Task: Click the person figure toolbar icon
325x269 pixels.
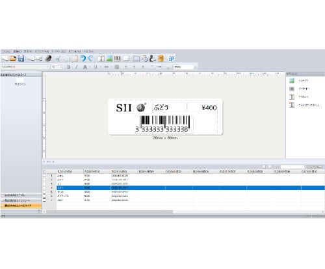Action: tap(153, 58)
